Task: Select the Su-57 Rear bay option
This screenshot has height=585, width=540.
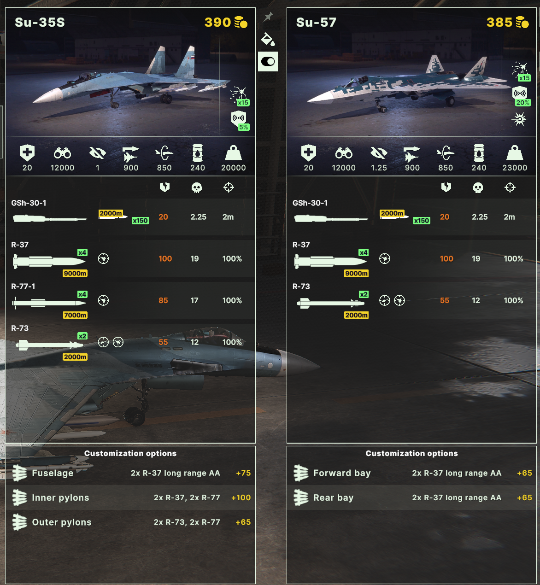Action: [412, 497]
